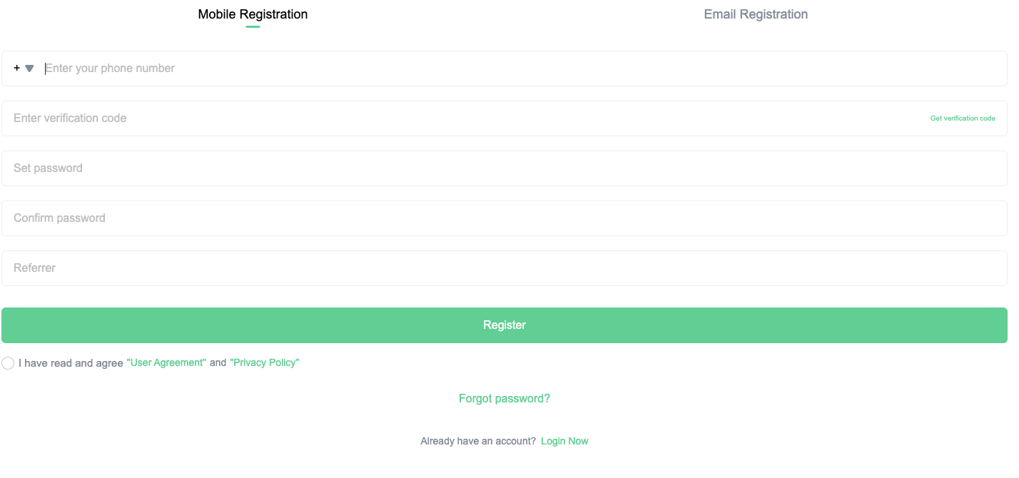This screenshot has height=478, width=1019.
Task: Click the plus sign country code prefix
Action: [17, 68]
